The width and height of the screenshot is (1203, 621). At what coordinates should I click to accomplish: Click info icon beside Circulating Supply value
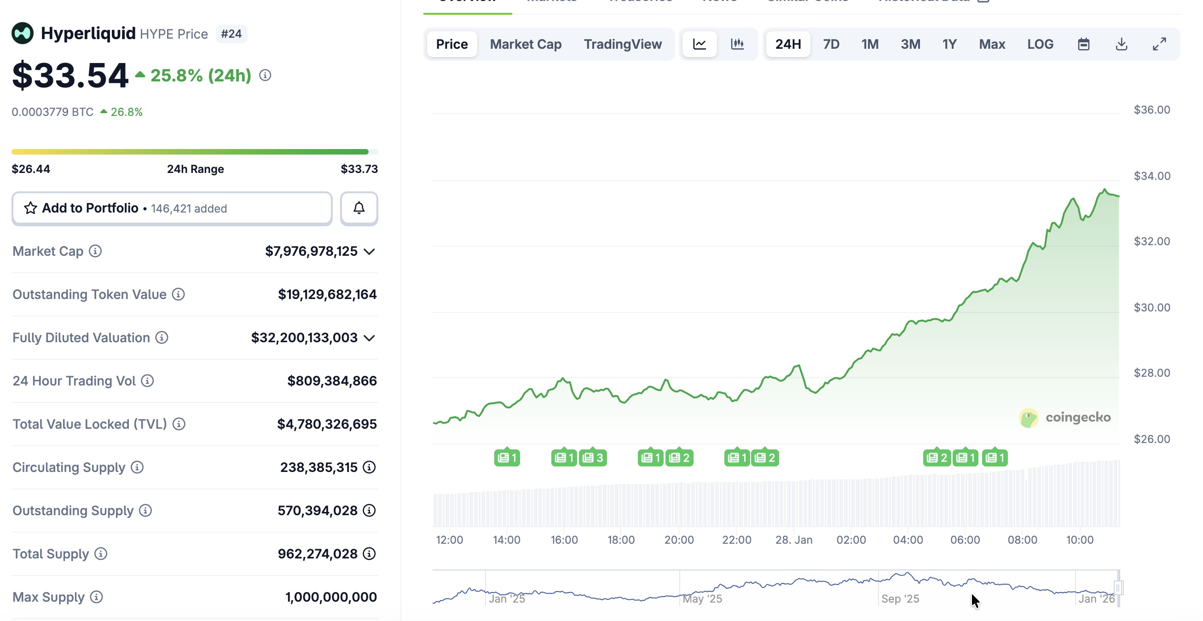[x=369, y=467]
